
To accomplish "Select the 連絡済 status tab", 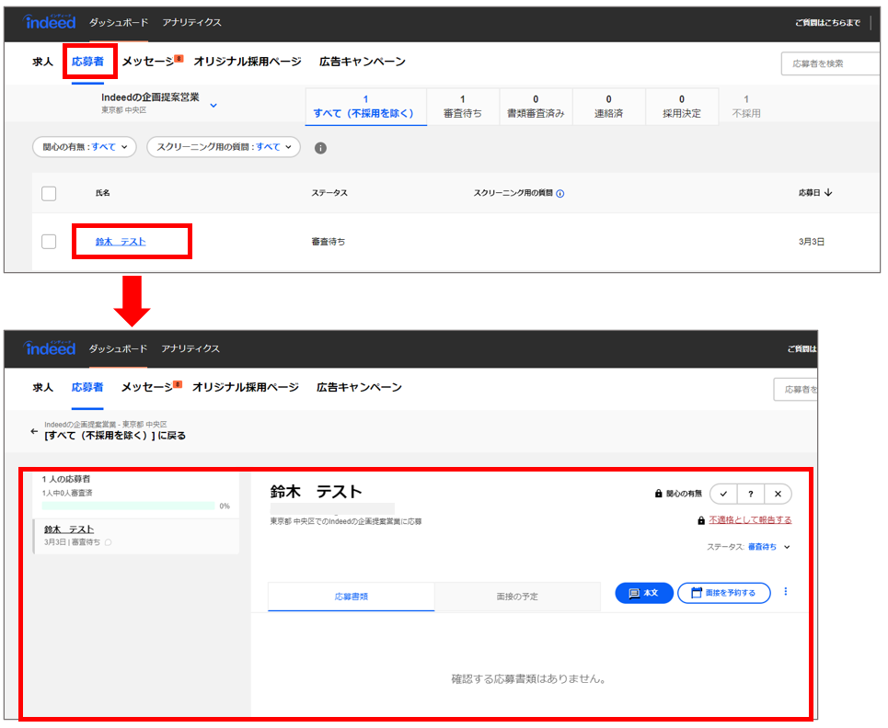I will tap(609, 107).
